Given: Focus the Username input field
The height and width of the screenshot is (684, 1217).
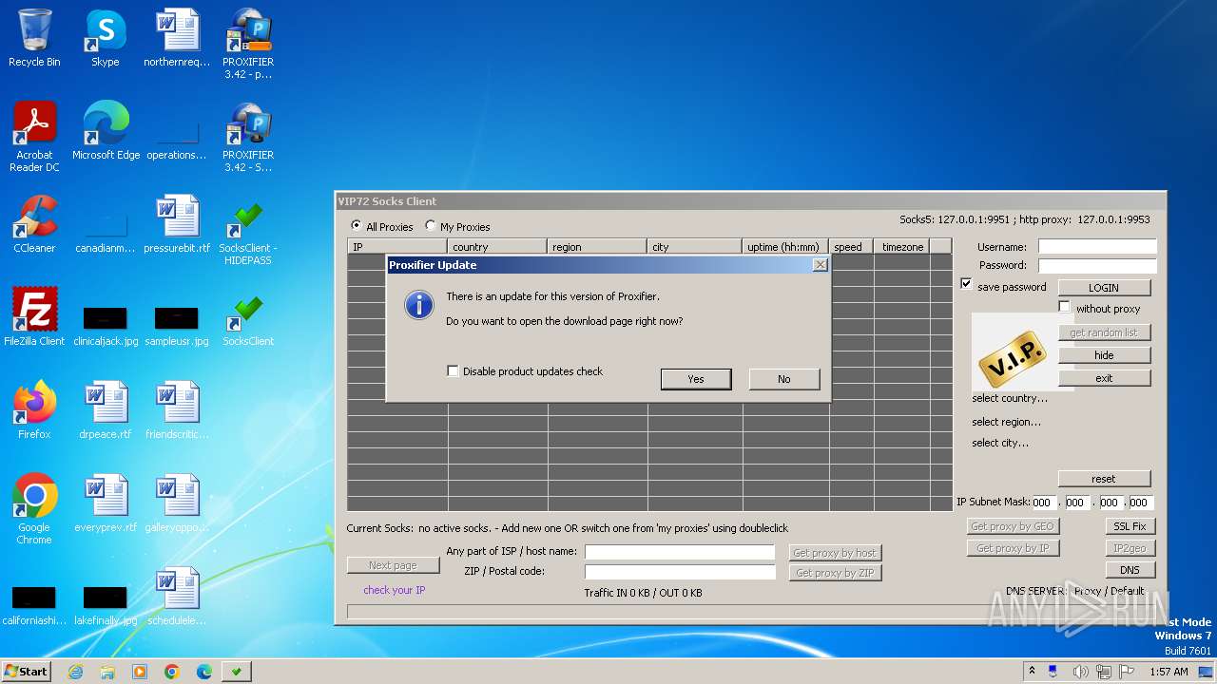Looking at the screenshot, I should (1097, 247).
